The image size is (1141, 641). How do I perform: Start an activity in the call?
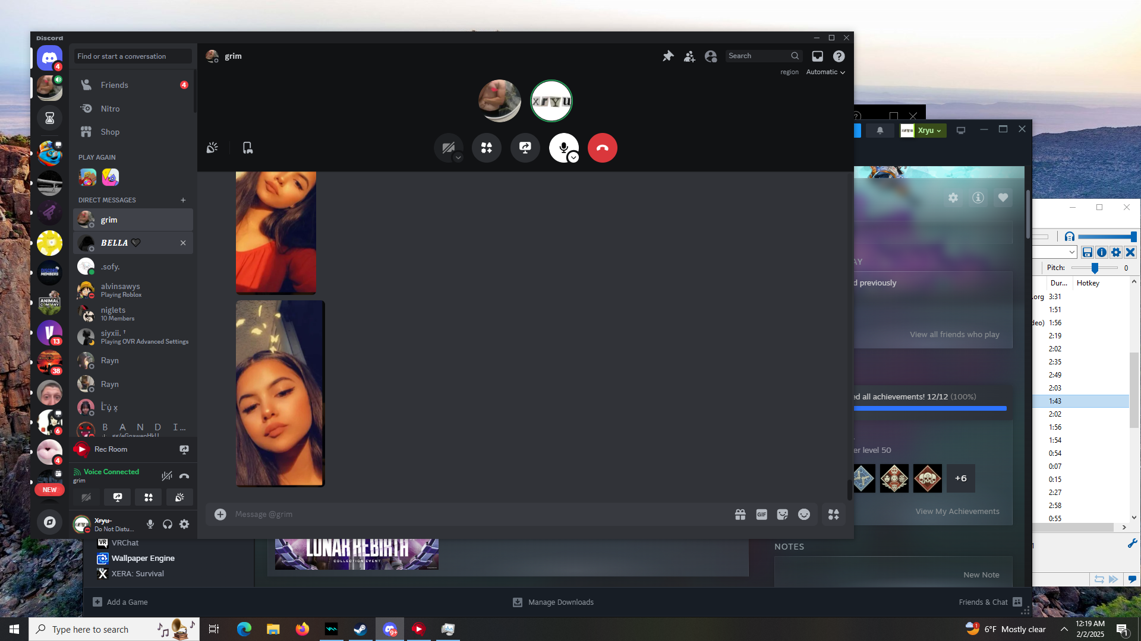click(487, 148)
